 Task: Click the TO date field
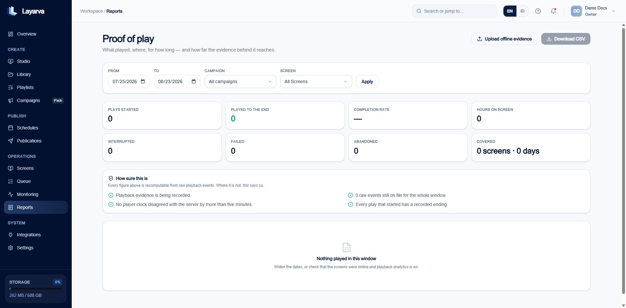tap(177, 81)
